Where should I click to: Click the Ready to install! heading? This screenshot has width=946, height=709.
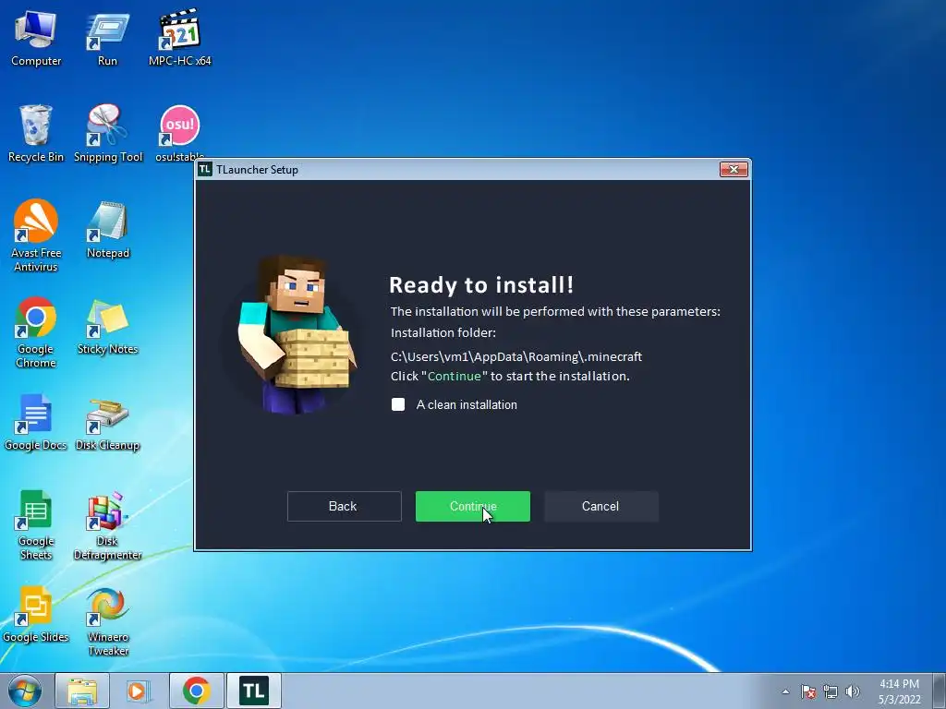480,284
